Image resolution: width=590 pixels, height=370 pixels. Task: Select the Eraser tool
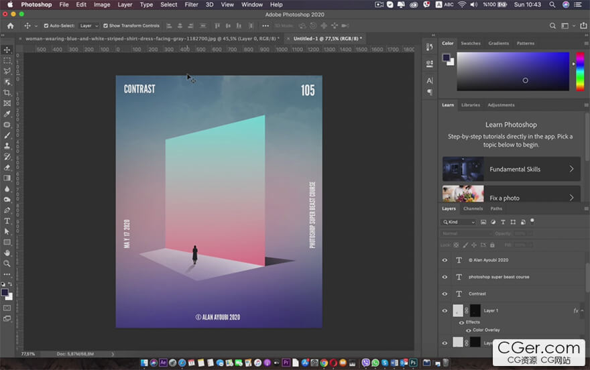point(7,168)
